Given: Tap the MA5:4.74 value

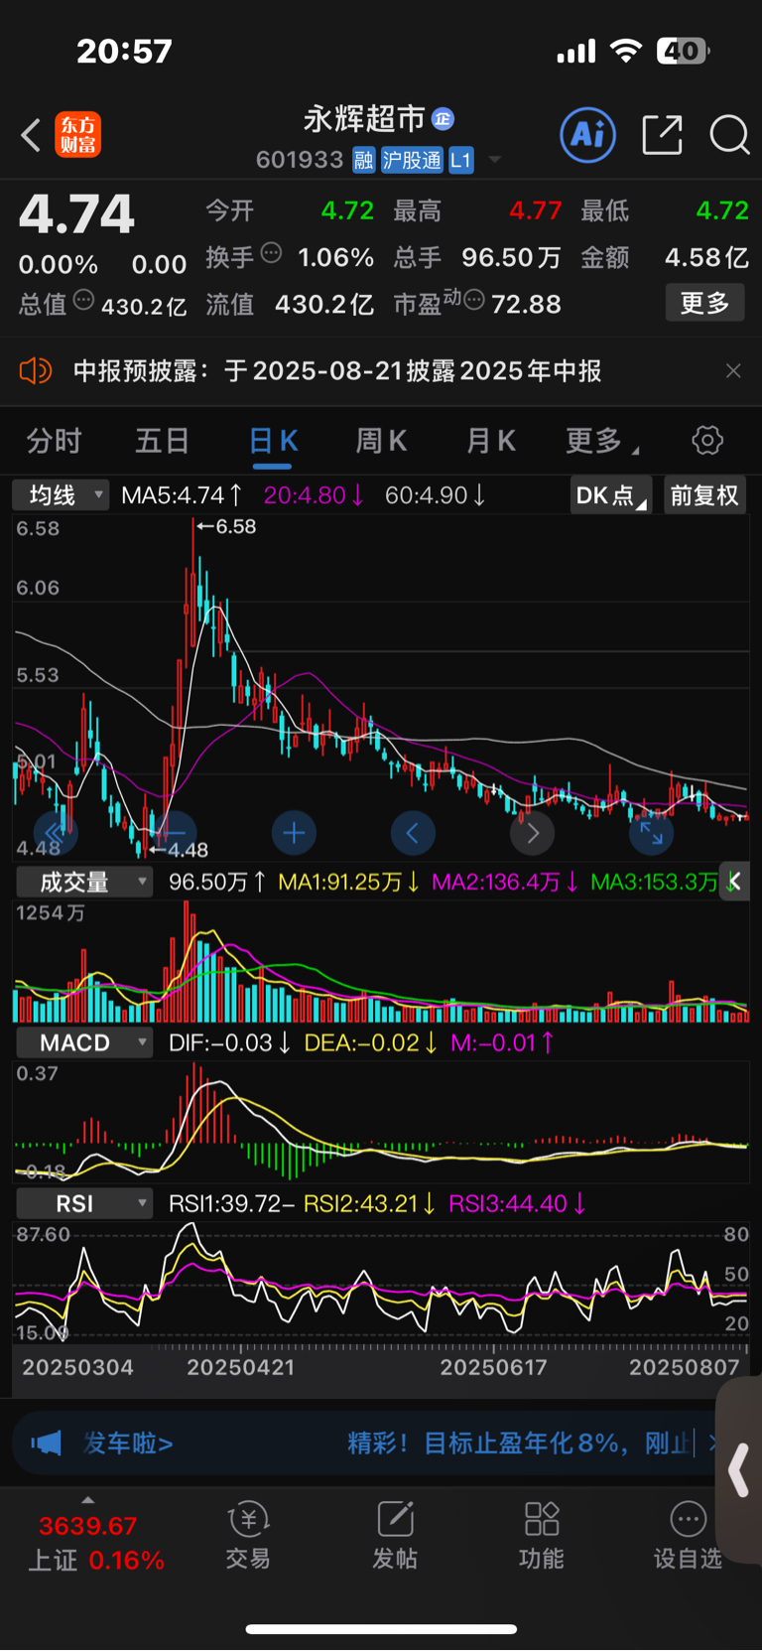Looking at the screenshot, I should point(182,494).
